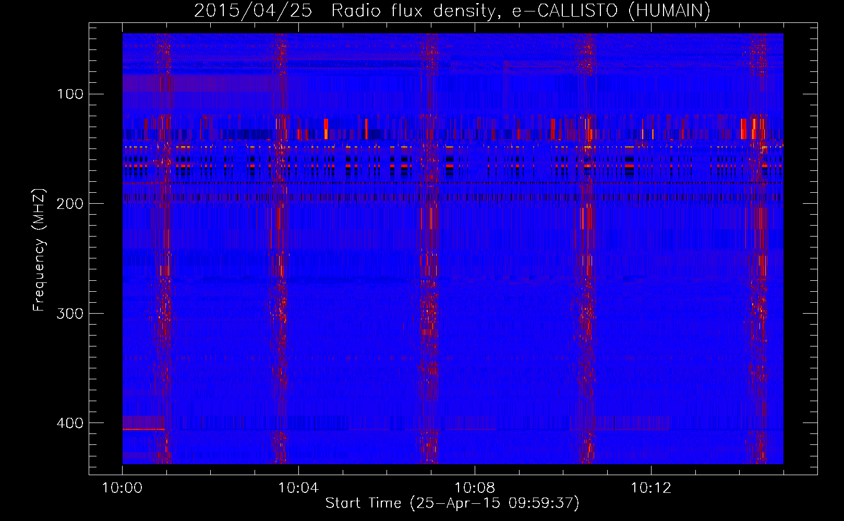Select the date '2015/04/25' in the title
844x521 pixels.
click(253, 10)
